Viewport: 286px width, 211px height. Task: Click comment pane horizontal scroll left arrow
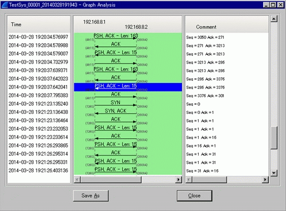(189, 179)
